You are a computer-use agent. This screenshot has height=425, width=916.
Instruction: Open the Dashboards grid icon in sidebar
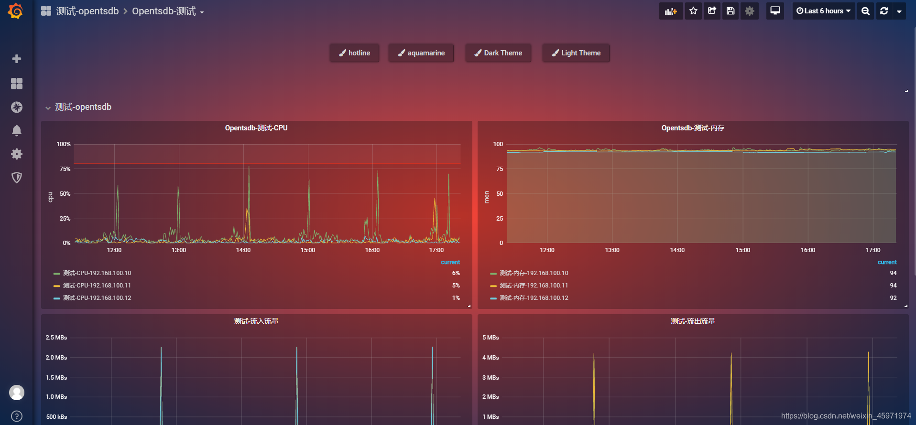pos(17,84)
